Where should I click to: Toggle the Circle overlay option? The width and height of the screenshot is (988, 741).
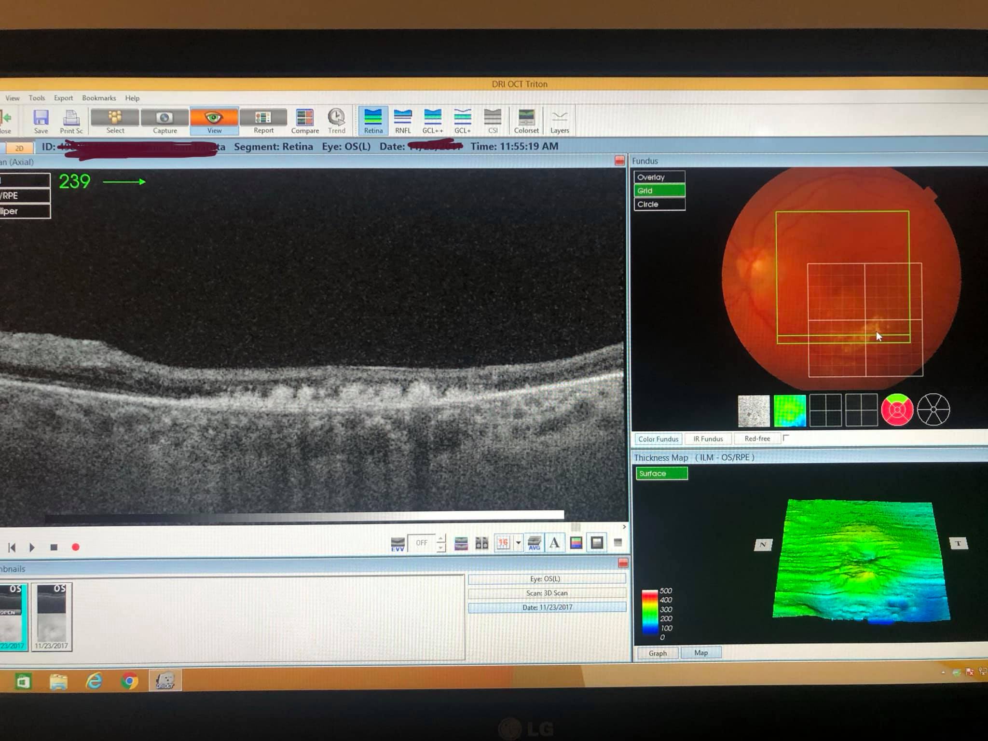659,204
